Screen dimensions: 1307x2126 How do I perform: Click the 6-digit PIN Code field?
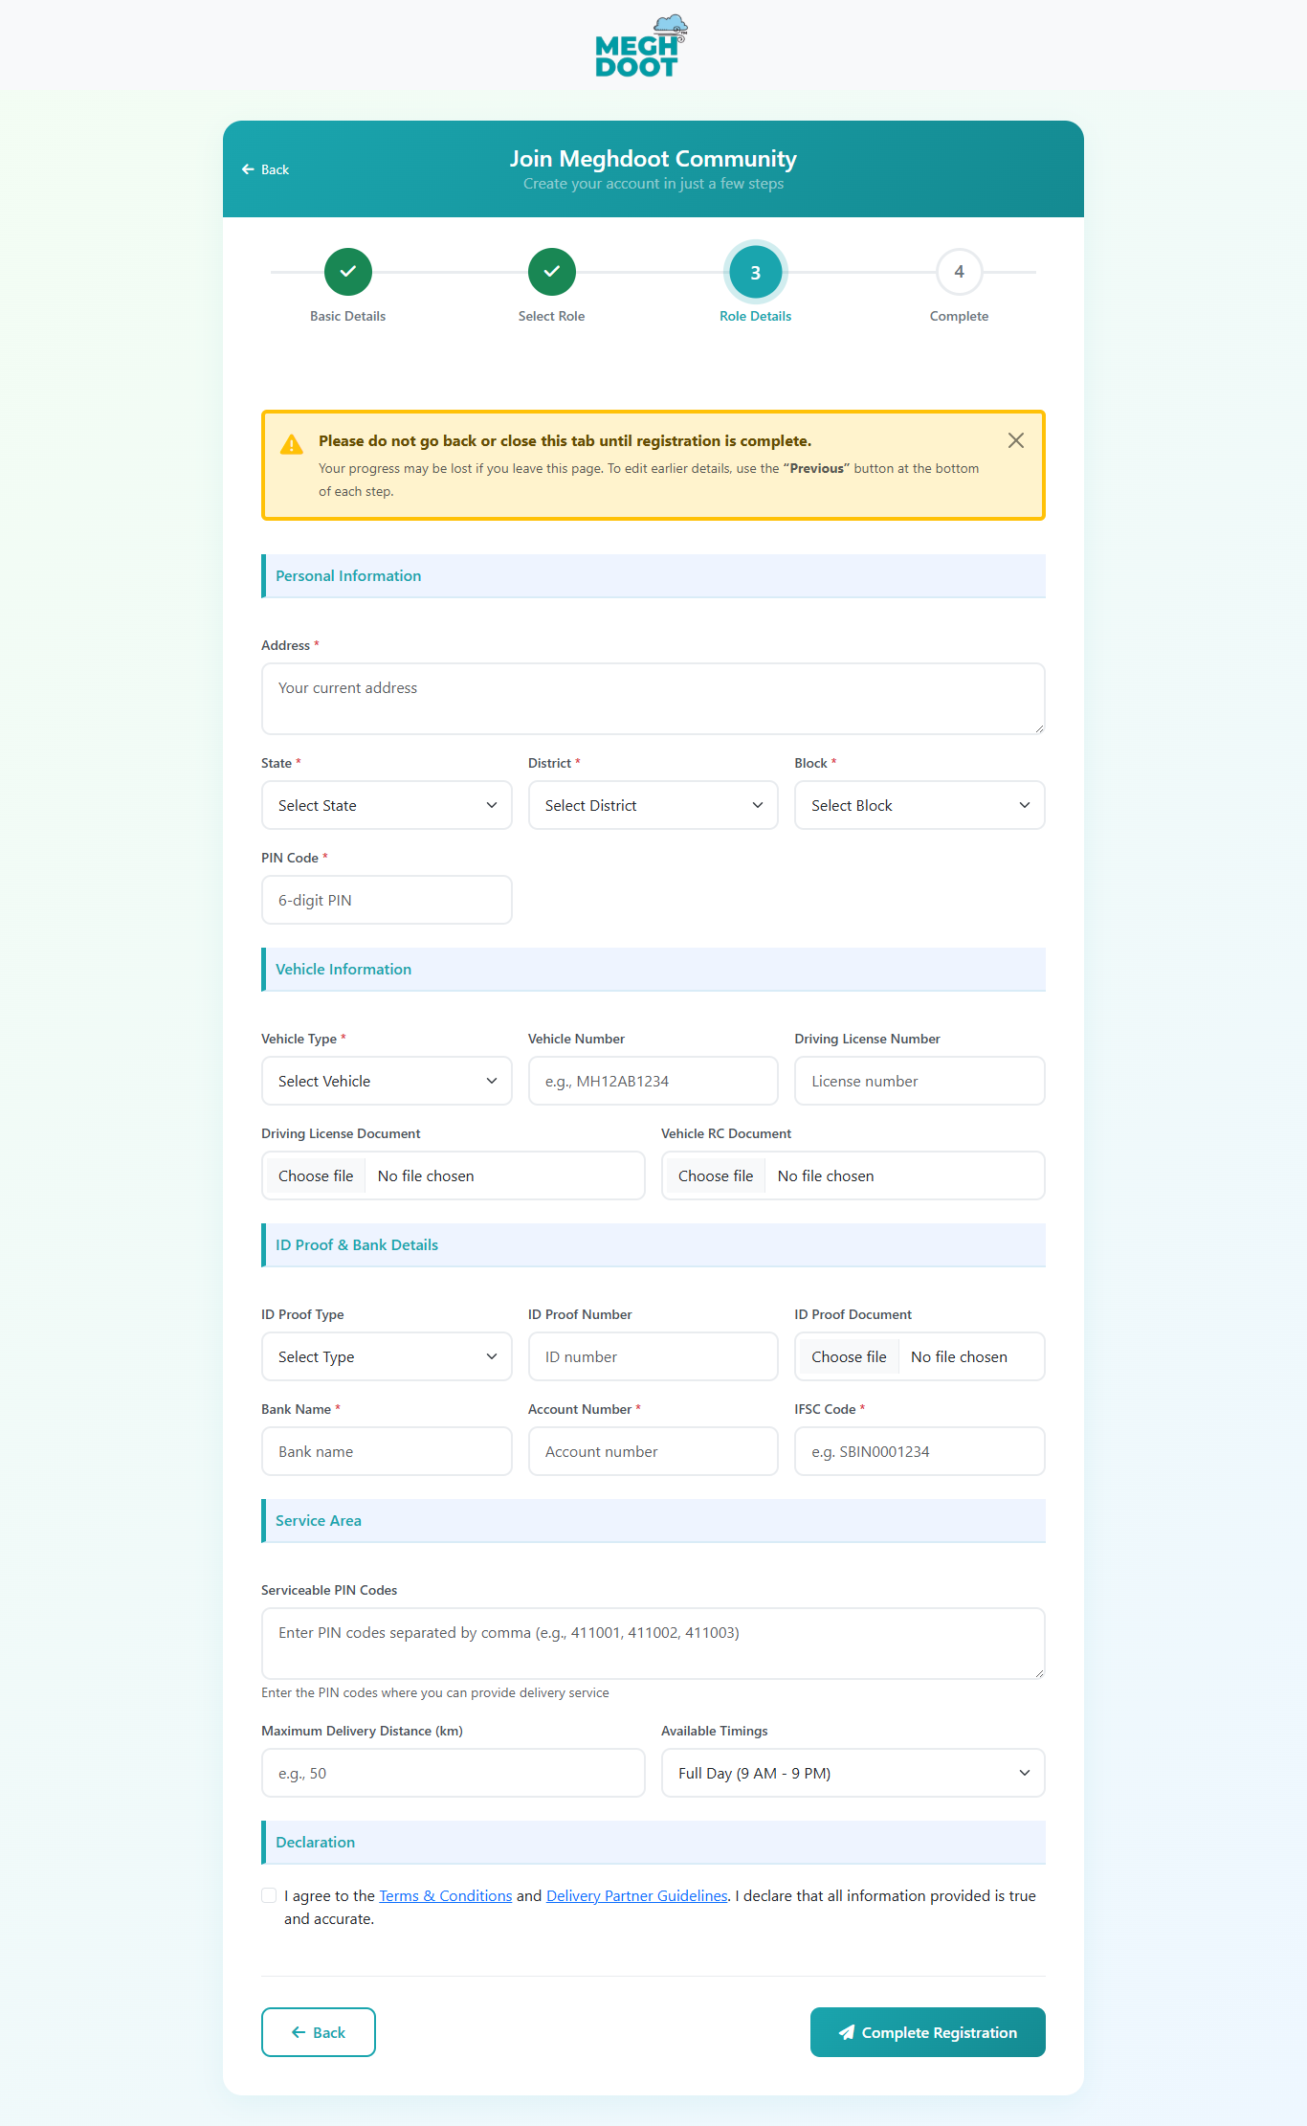(387, 900)
